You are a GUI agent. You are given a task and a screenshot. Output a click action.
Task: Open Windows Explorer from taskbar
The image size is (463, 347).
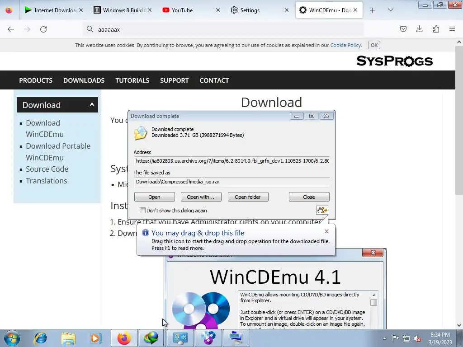[69, 338]
